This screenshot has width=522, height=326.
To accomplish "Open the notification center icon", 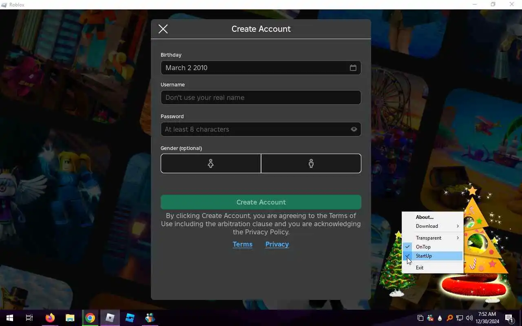I will [509, 318].
